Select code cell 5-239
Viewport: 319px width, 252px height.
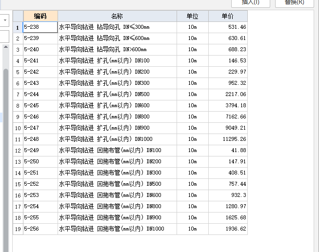click(40, 39)
